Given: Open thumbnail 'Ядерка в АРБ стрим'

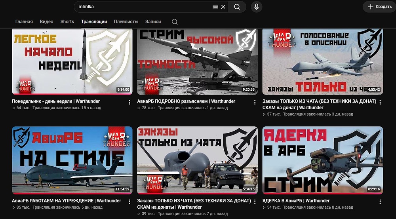Looking at the screenshot, I should [322, 160].
